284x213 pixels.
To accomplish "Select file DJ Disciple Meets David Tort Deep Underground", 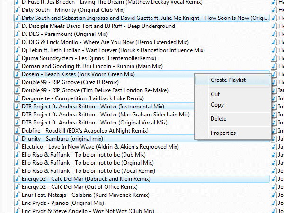I will 98,26.
